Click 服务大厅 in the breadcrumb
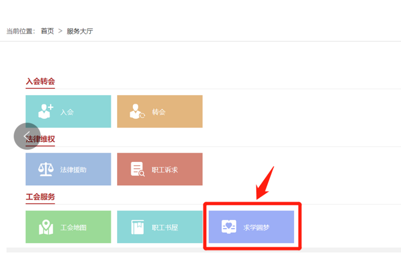 [80, 31]
